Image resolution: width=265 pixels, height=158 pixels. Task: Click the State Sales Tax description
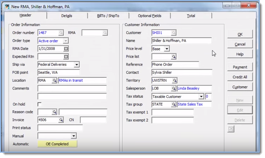click(190, 104)
